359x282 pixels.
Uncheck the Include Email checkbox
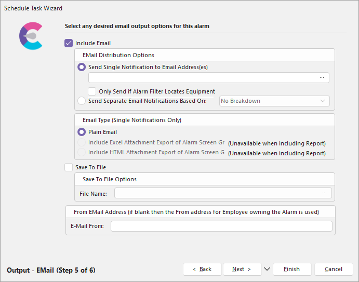(x=69, y=43)
